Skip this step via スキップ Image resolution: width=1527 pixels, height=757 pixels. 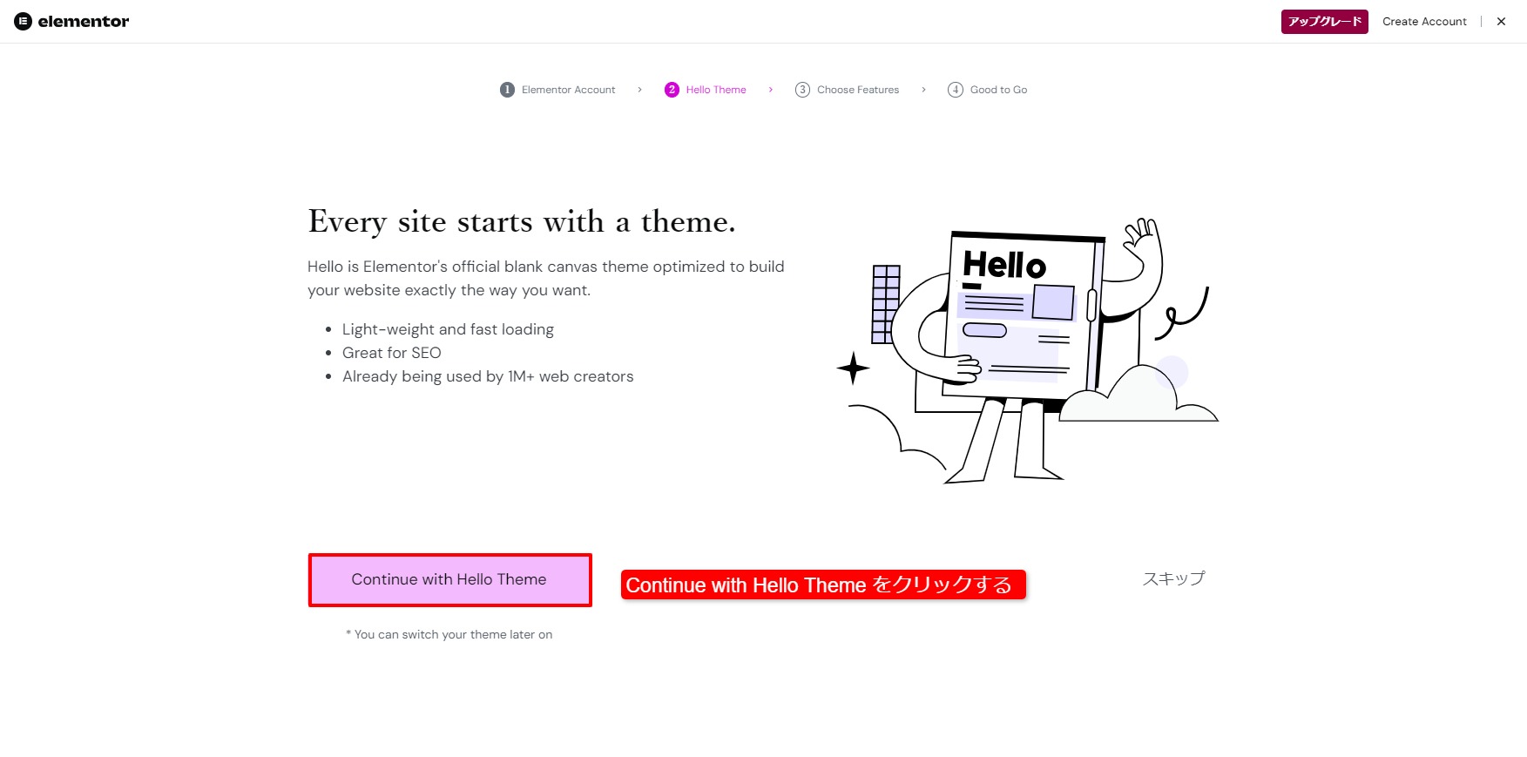pos(1173,578)
